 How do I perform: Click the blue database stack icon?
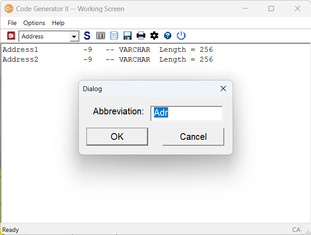coord(114,36)
